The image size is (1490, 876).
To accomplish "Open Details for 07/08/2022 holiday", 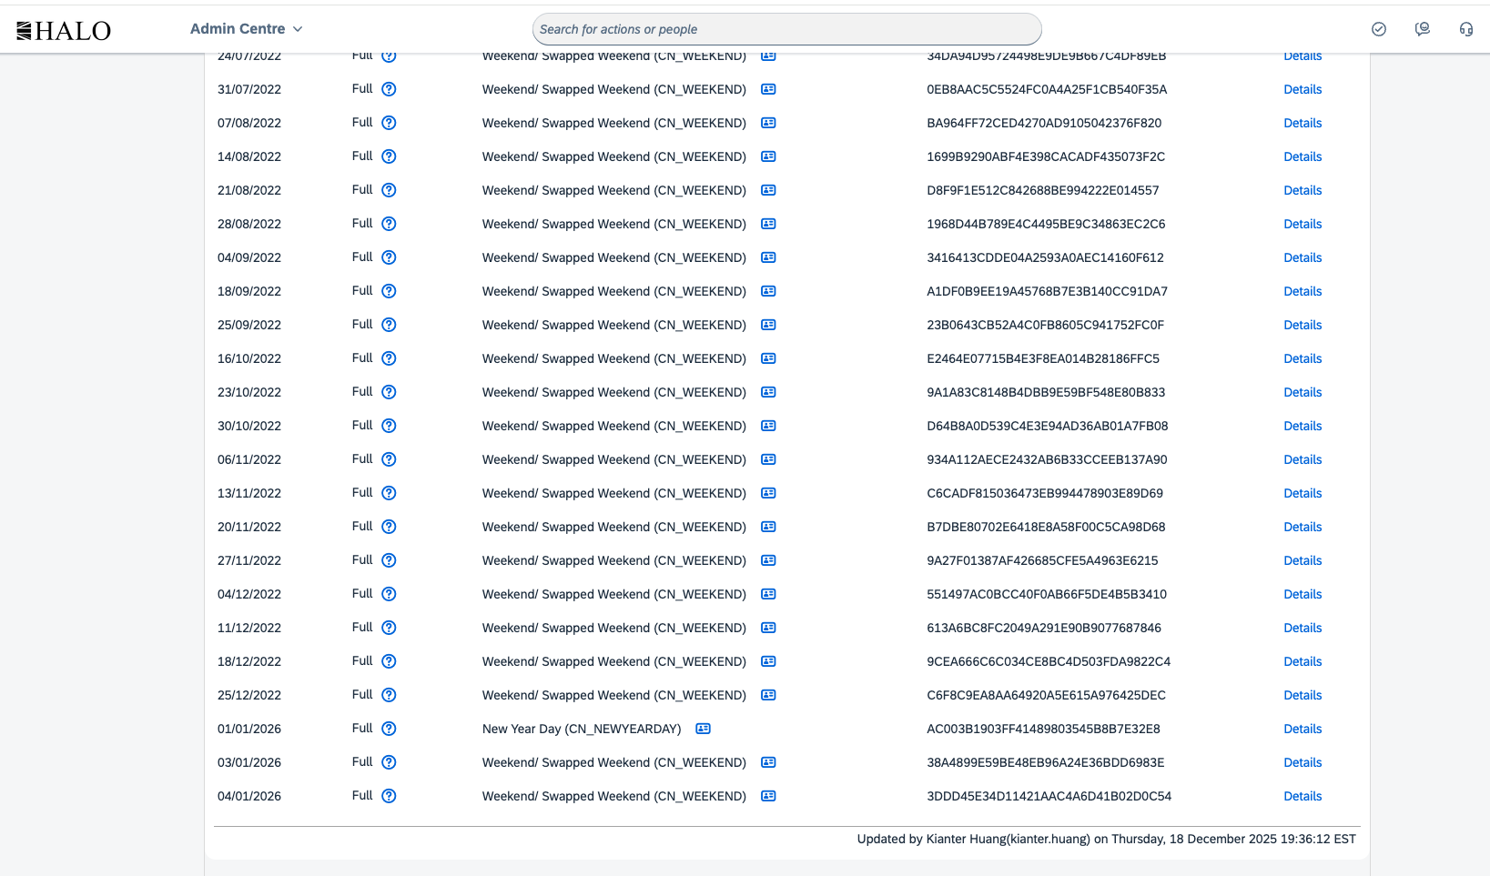I will click(x=1302, y=123).
